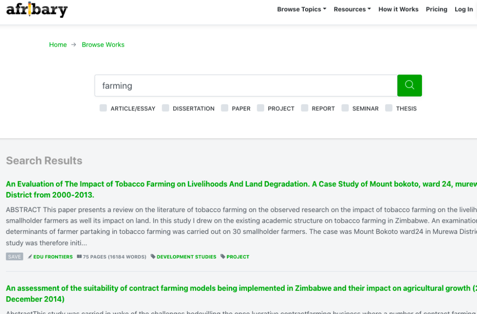Viewport: 477px width, 314px height.
Task: Toggle the SEMINAR checkbox
Action: 345,108
